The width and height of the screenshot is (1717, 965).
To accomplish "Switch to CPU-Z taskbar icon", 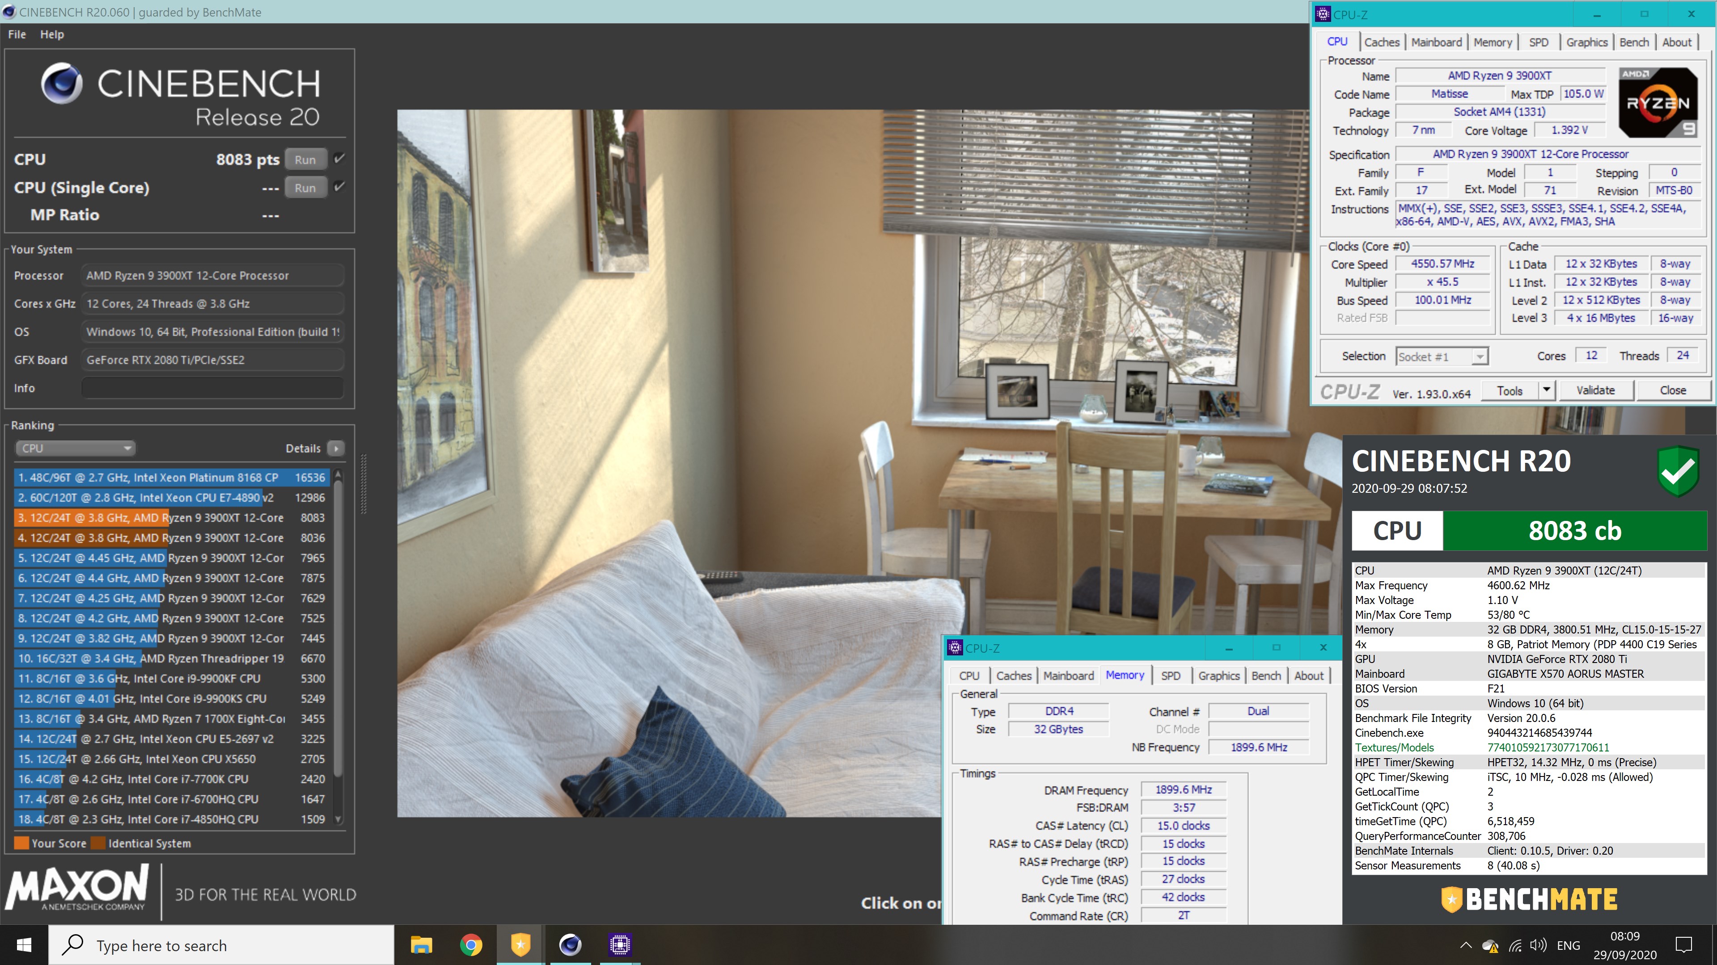I will 620,945.
